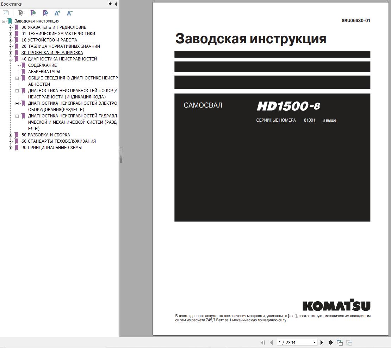This screenshot has height=348, width=391.
Task: Click the Add bookmark icon
Action: coord(33,13)
